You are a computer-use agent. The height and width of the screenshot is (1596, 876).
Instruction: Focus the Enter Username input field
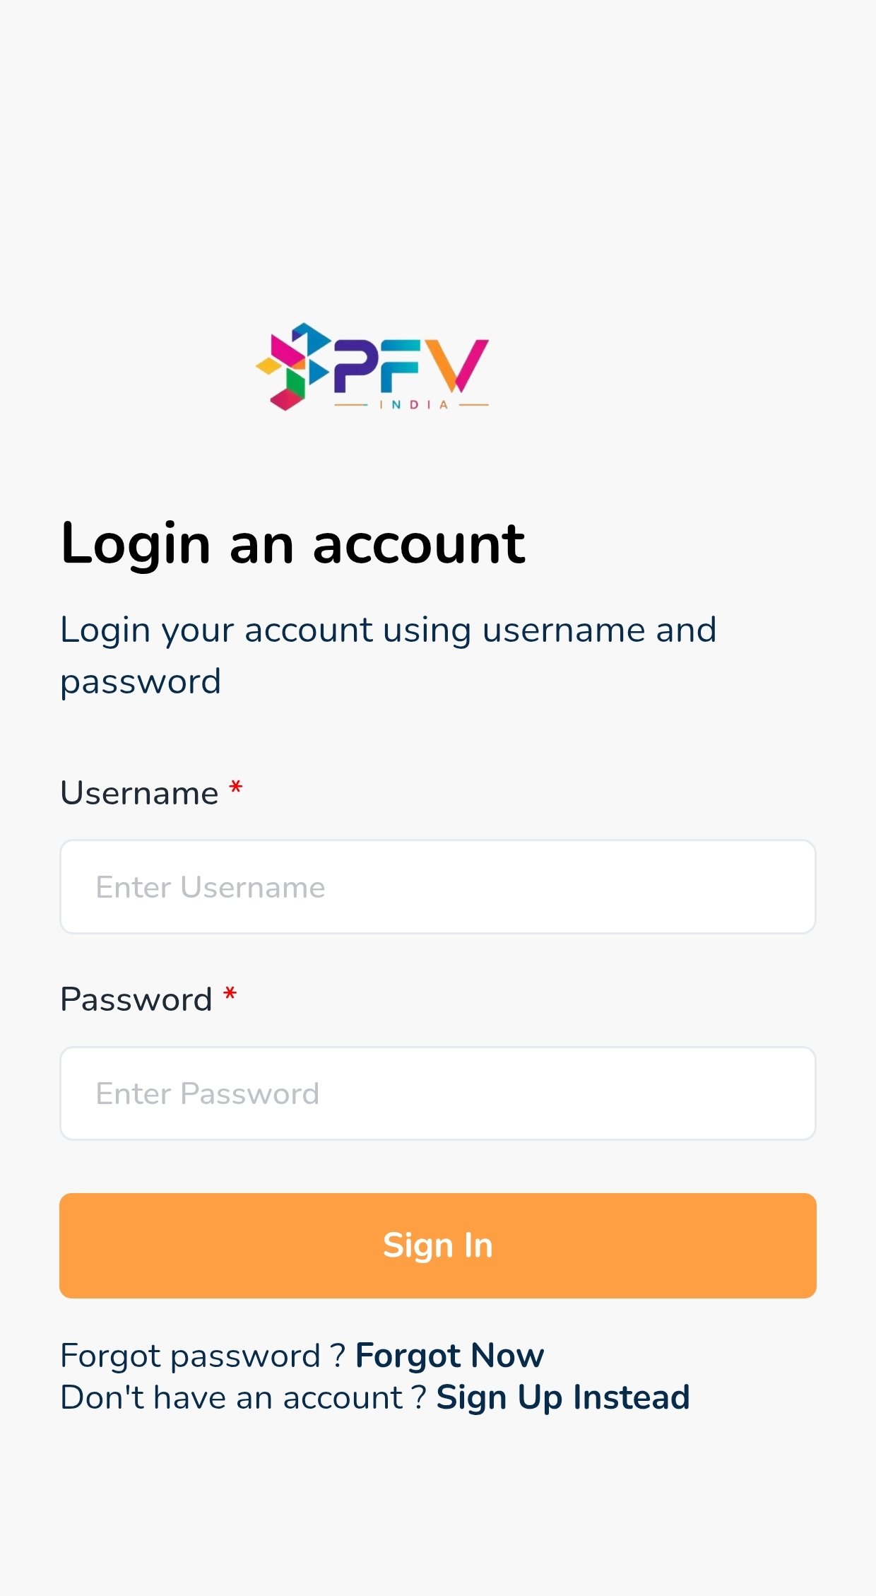pos(438,887)
